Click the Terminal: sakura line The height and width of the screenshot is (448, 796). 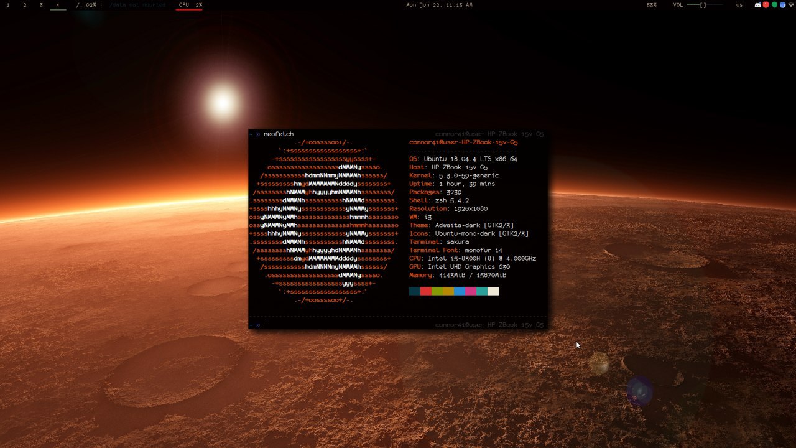[x=439, y=242]
